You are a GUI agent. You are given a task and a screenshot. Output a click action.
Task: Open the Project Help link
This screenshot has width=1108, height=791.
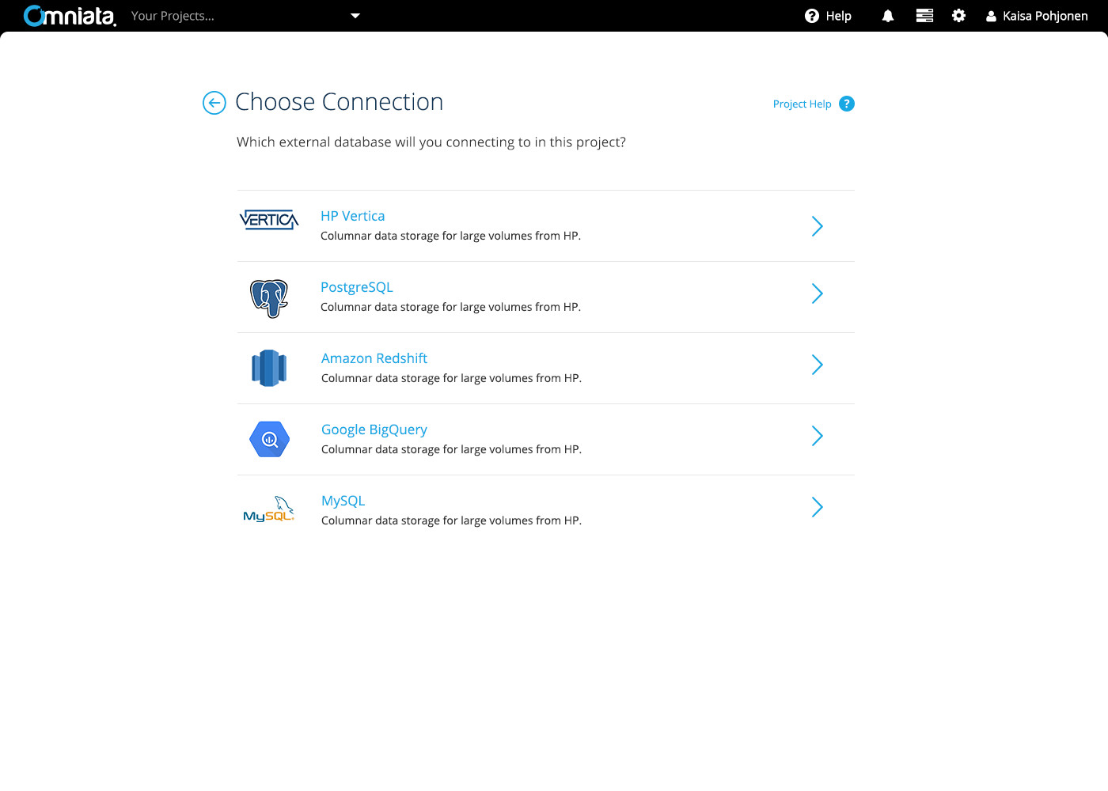(x=802, y=104)
